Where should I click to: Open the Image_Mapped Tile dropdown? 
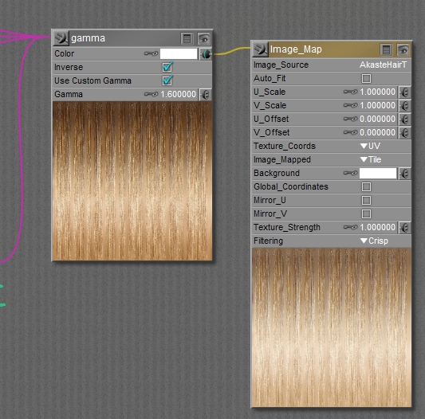tap(371, 159)
